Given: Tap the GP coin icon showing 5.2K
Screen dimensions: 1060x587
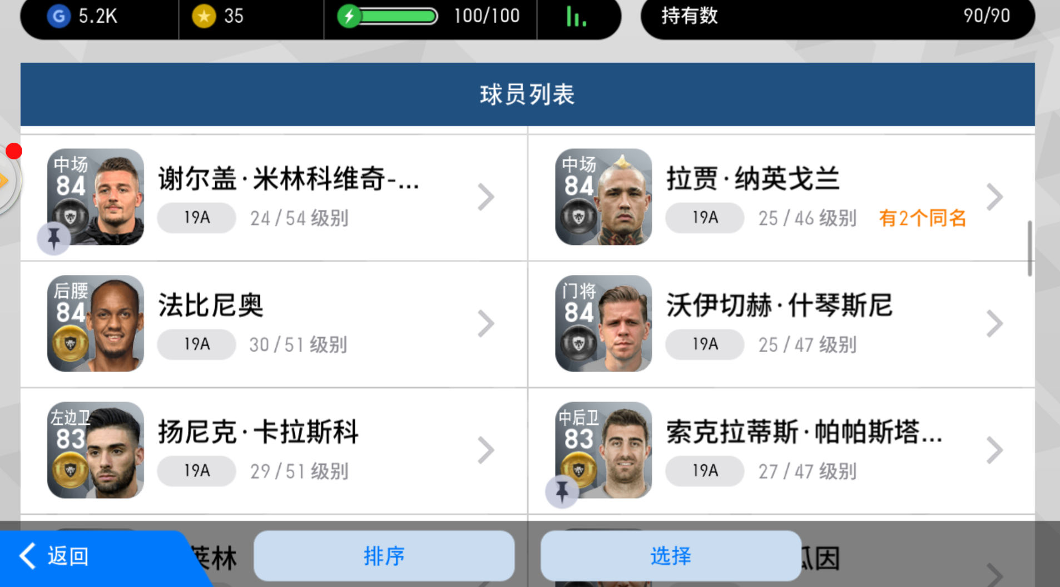Looking at the screenshot, I should click(58, 16).
